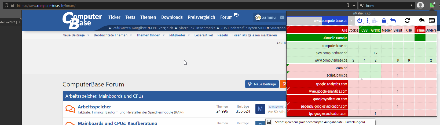This screenshot has height=125, width=440.
Task: Open the Tests section
Action: click(130, 17)
